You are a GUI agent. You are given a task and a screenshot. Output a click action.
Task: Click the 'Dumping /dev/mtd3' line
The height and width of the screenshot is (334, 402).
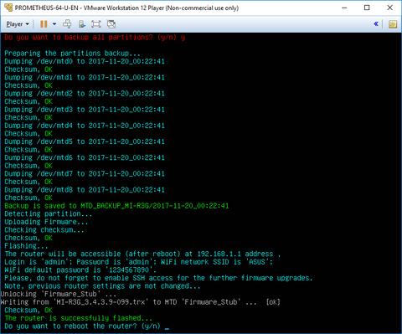point(85,110)
